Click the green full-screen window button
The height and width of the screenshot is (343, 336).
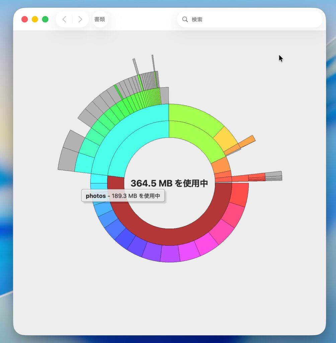click(45, 19)
